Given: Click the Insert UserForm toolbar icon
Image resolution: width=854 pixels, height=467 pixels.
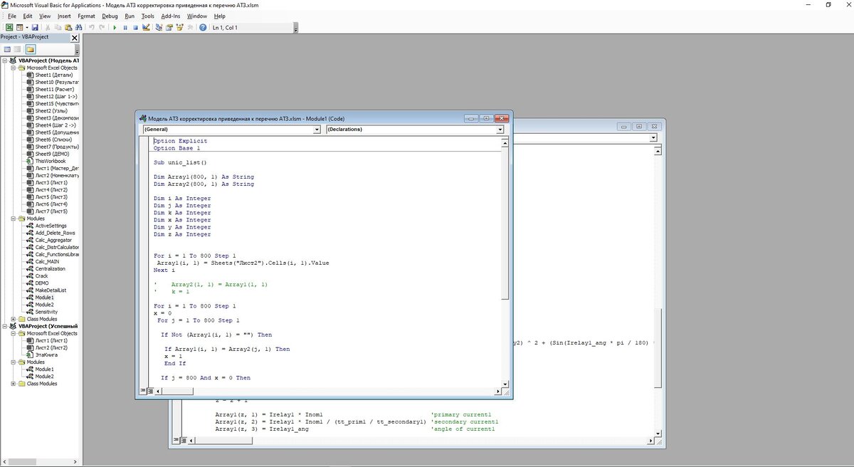Looking at the screenshot, I should click(20, 28).
